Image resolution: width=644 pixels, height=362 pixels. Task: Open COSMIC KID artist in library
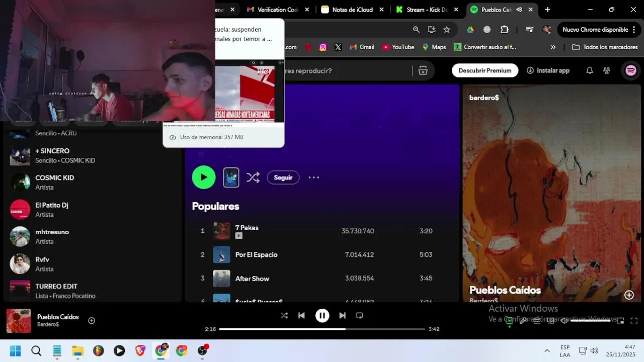(x=93, y=182)
